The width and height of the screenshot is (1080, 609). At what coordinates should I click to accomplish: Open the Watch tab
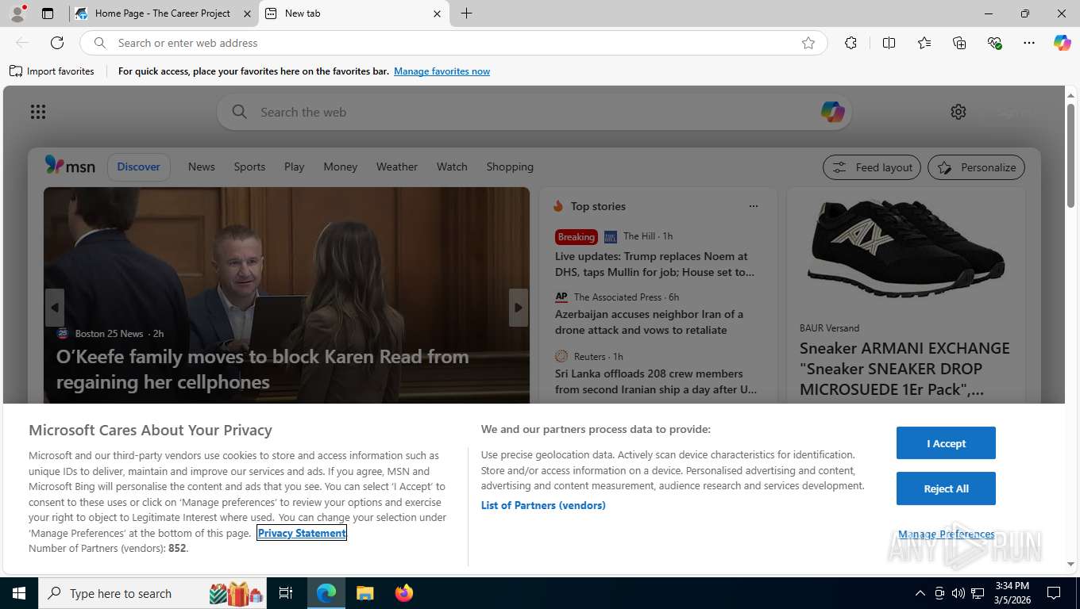coord(452,167)
